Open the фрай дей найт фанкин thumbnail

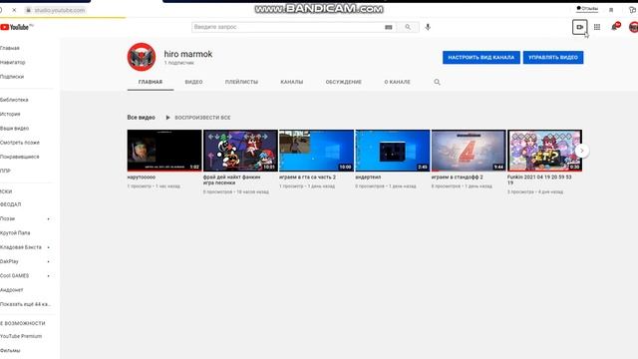(240, 151)
